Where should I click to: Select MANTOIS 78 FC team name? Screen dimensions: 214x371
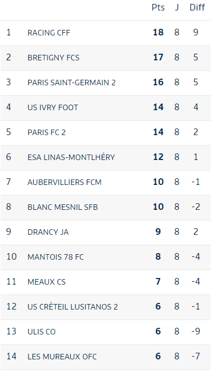point(55,257)
